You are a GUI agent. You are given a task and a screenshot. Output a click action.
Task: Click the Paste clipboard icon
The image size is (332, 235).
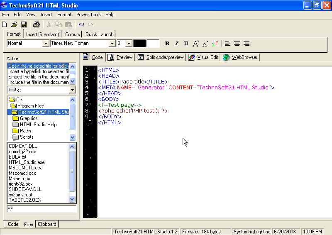click(x=68, y=24)
